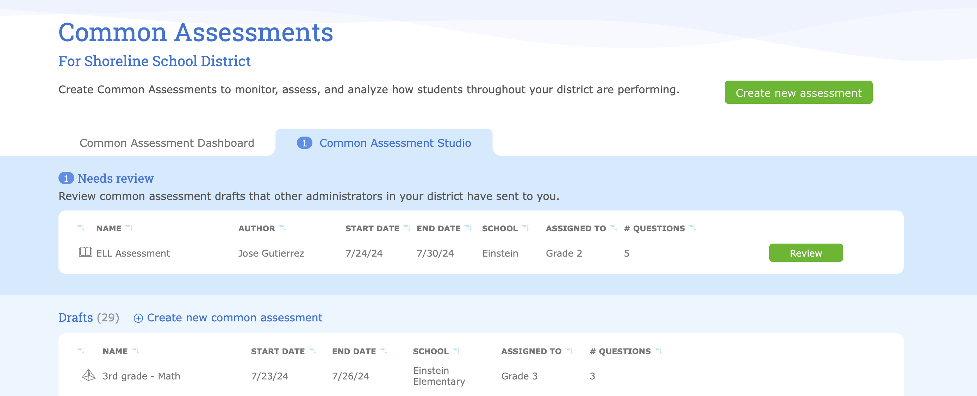
Task: Sort the ASSIGNED TO column in Needs review
Action: tap(613, 228)
